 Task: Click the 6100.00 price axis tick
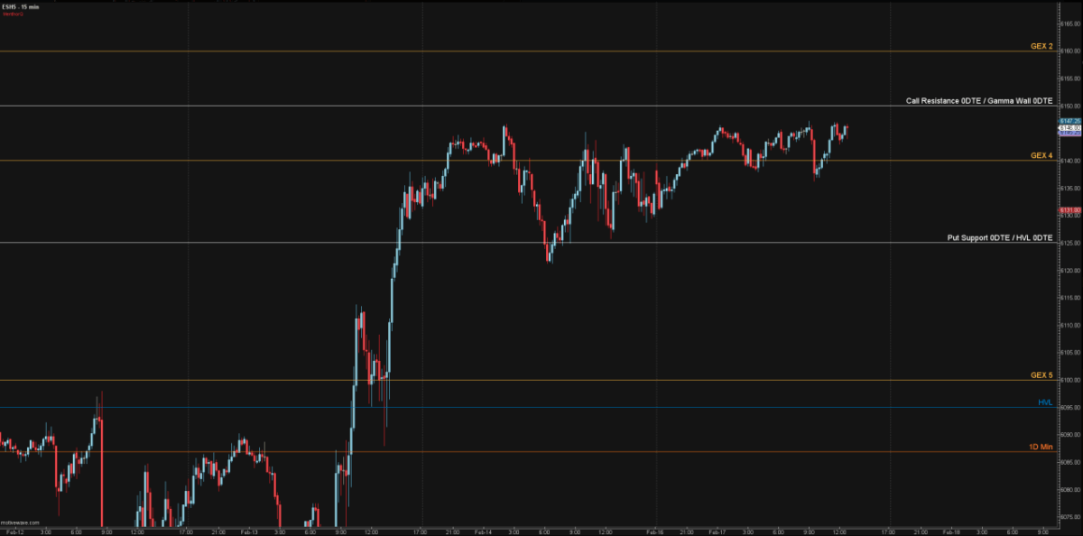pyautogui.click(x=1069, y=380)
